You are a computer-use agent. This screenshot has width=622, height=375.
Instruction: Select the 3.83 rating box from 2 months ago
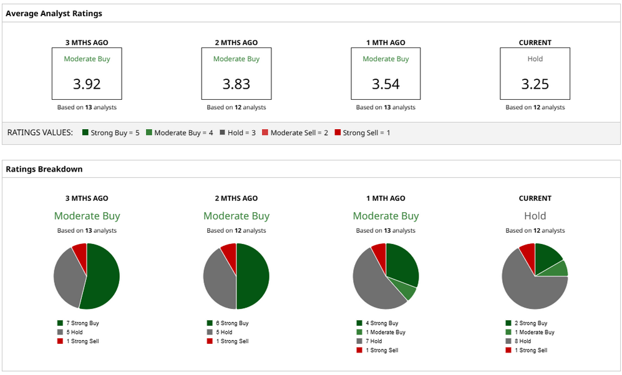[236, 74]
